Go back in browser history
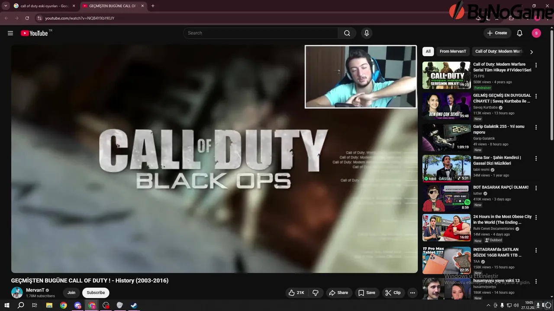Image resolution: width=554 pixels, height=311 pixels. point(6,18)
